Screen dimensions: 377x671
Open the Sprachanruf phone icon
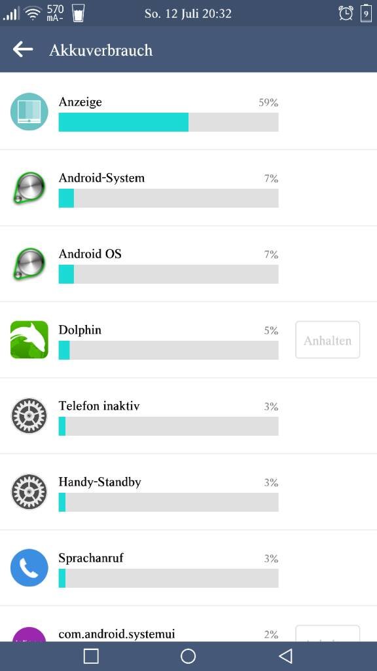(x=29, y=567)
